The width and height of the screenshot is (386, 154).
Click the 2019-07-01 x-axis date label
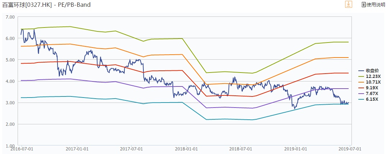[x=347, y=149]
